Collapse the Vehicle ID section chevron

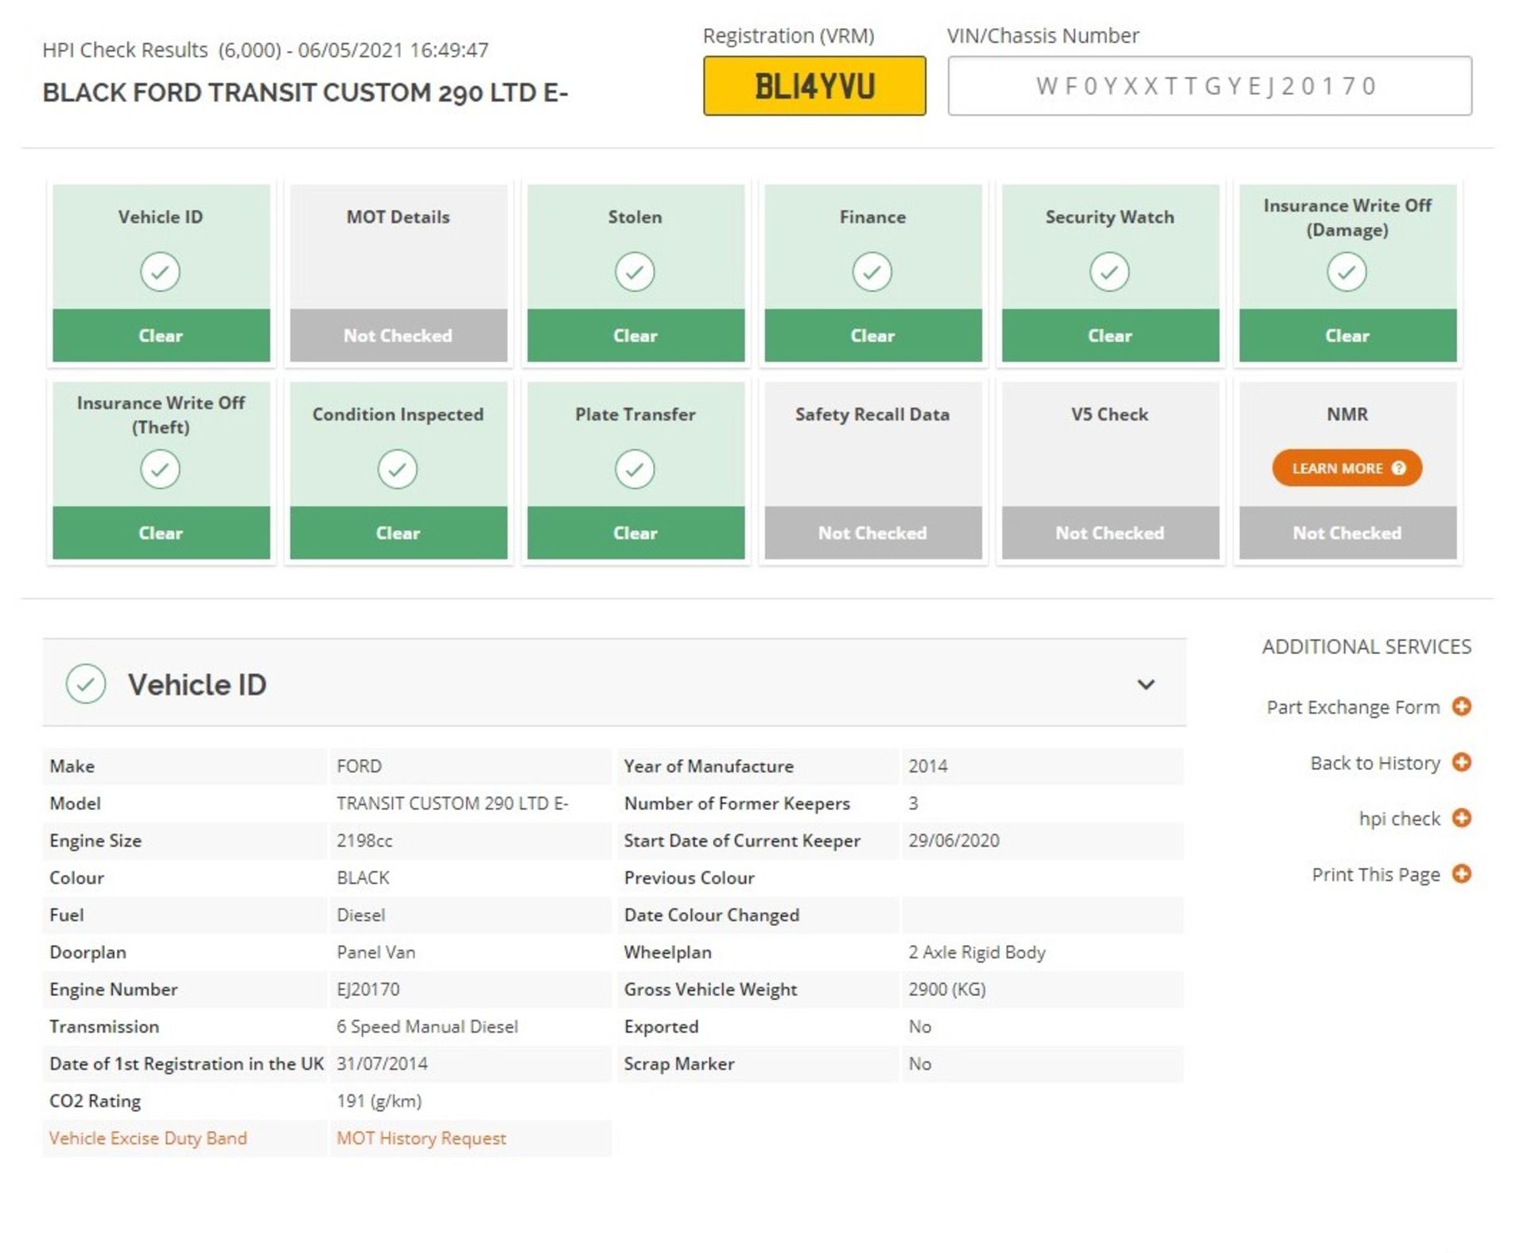(1145, 684)
